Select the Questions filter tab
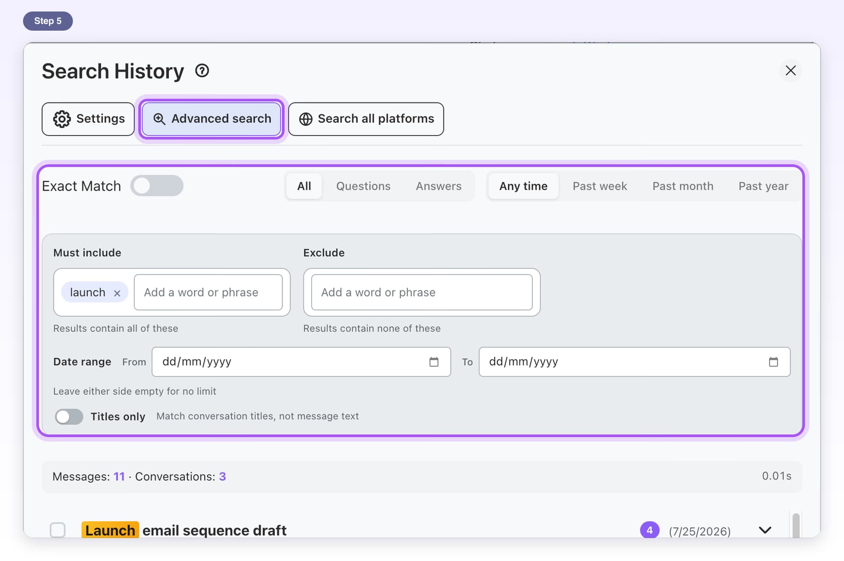 363,186
